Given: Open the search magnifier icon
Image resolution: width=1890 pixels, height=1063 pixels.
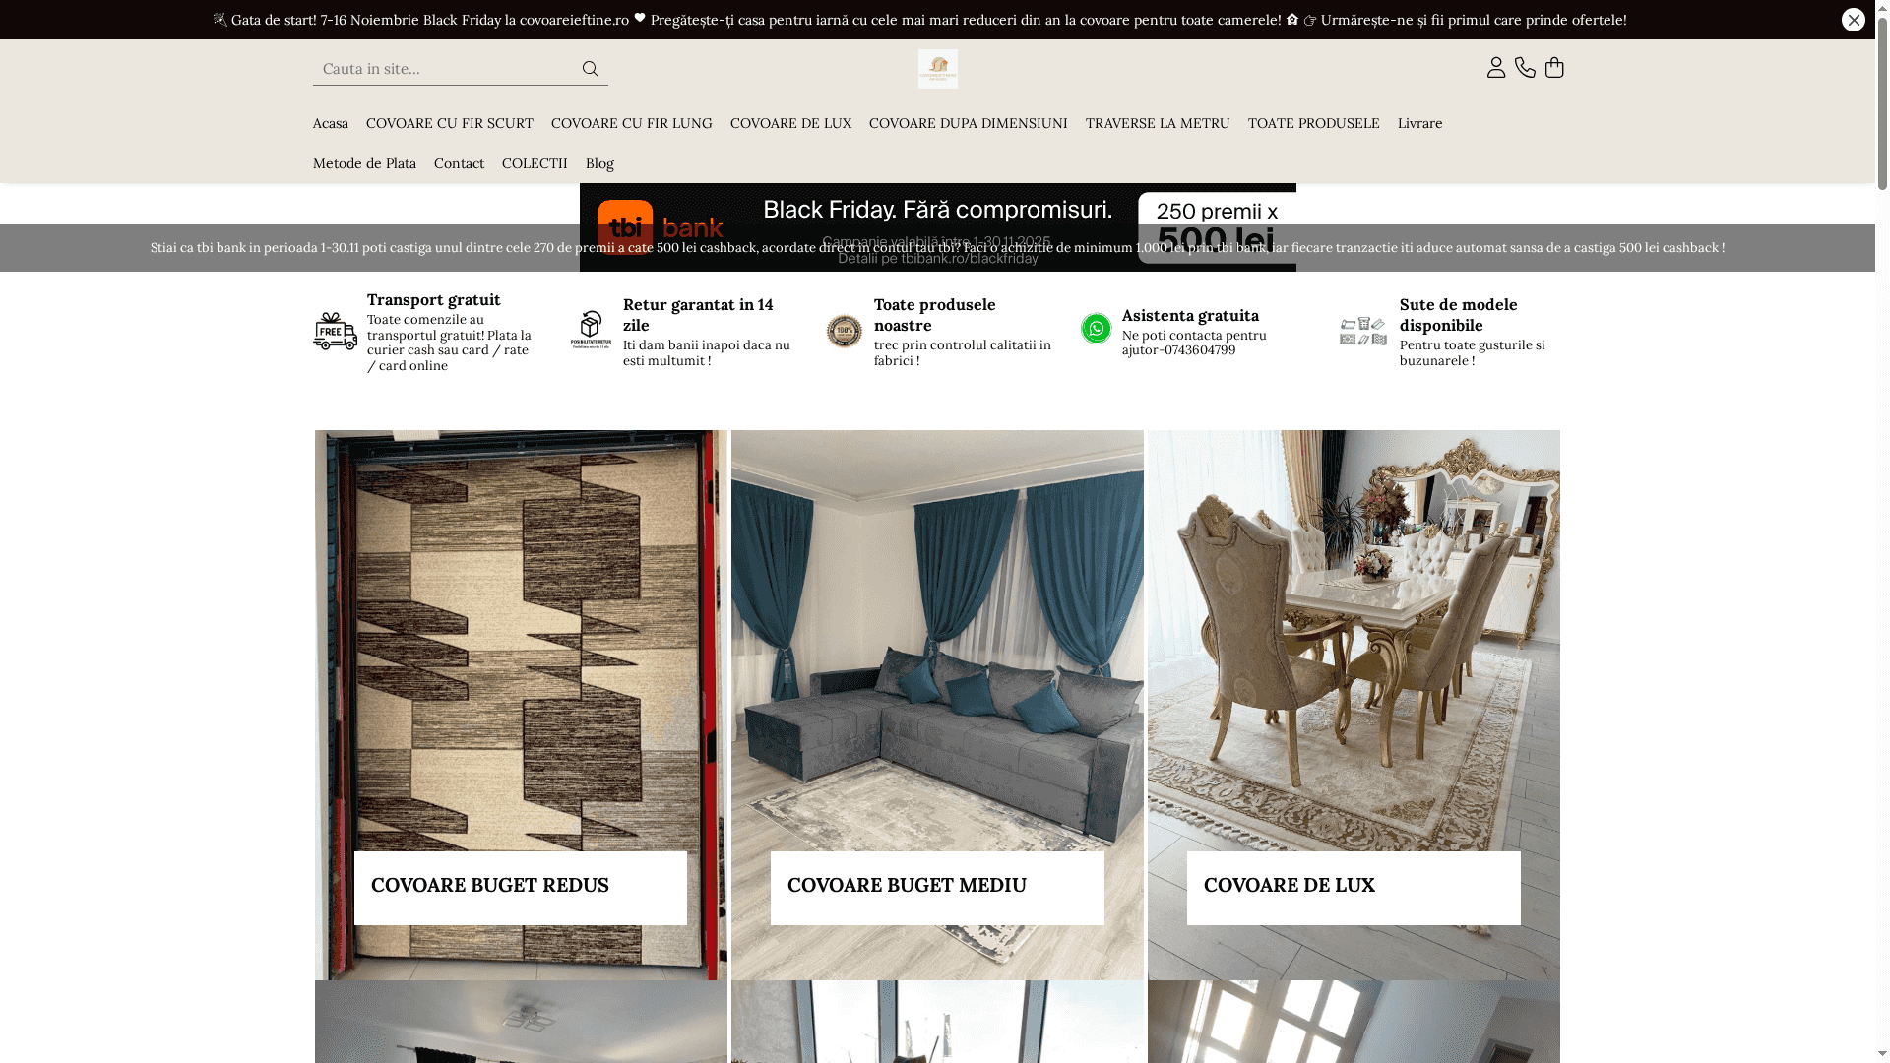Looking at the screenshot, I should click(x=590, y=68).
